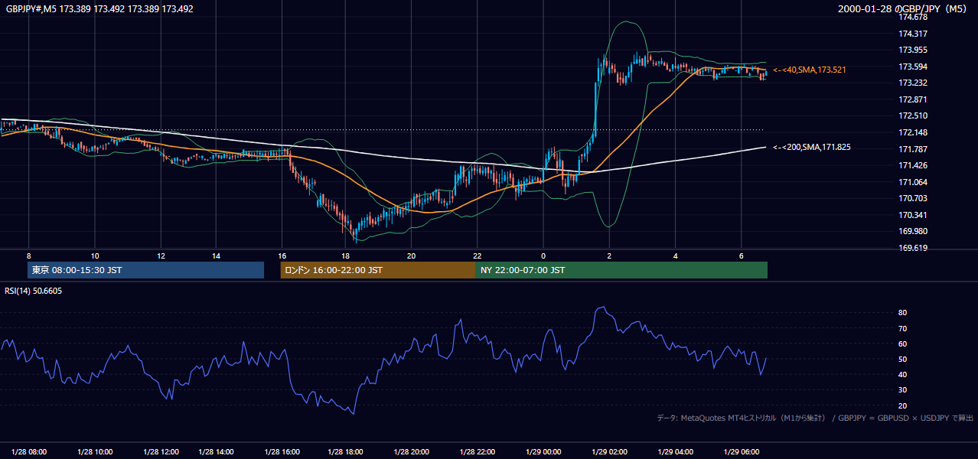This screenshot has width=978, height=459.
Task: Click the hour label 22 under price chart
Action: coord(478,256)
